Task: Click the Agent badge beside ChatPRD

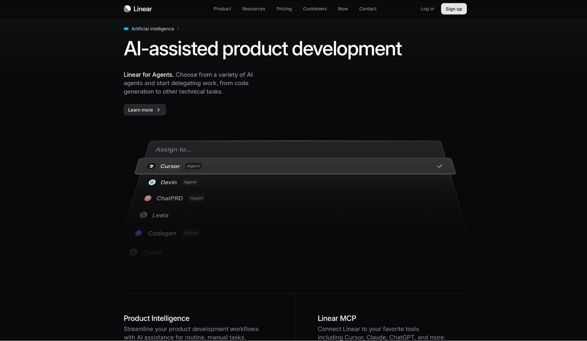Action: [196, 198]
